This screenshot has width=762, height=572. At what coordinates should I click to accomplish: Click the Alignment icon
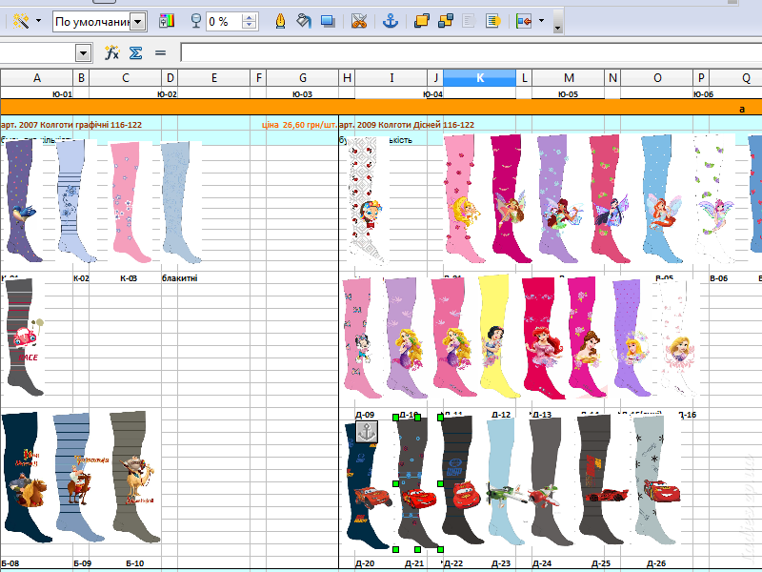point(524,21)
